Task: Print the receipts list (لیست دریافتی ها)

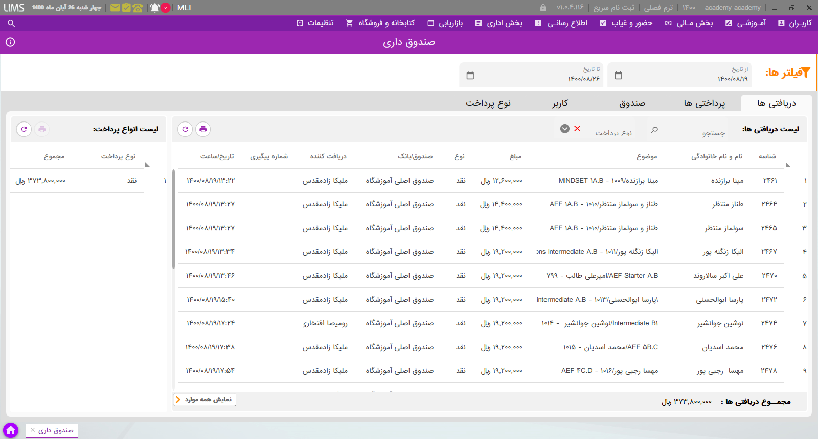Action: tap(203, 129)
